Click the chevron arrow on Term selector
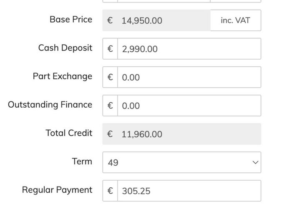 point(255,162)
